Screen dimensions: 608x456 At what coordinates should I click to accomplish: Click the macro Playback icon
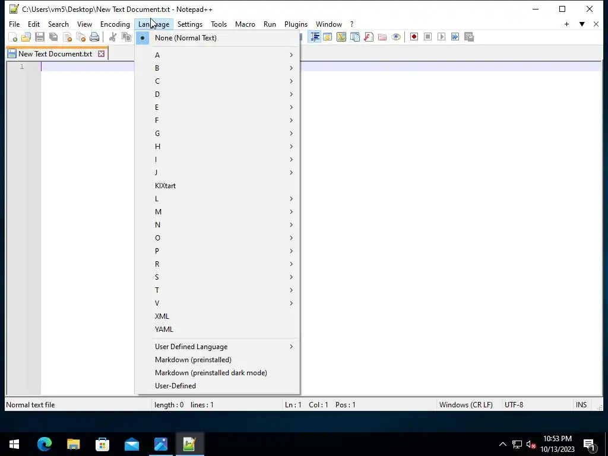tap(441, 37)
